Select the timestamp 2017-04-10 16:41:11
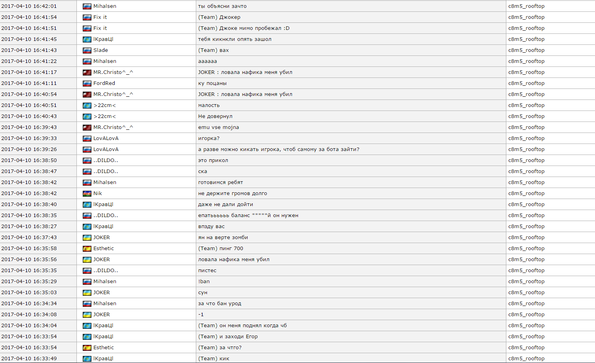Screen dimensions: 595x363 click(x=29, y=83)
